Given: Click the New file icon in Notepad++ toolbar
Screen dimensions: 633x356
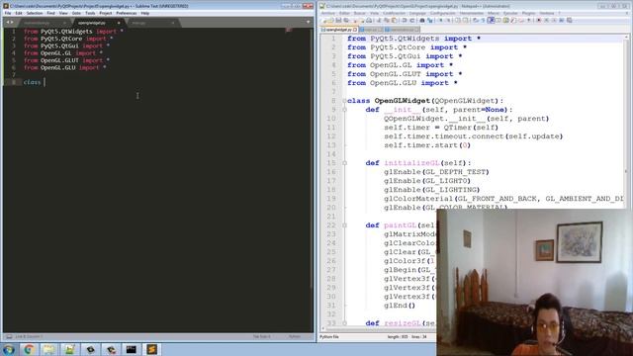Looking at the screenshot, I should coord(324,20).
